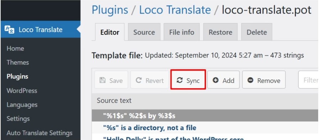The height and width of the screenshot is (140, 320).
Task: Click the floppy disk Save icon
Action: pos(102,80)
